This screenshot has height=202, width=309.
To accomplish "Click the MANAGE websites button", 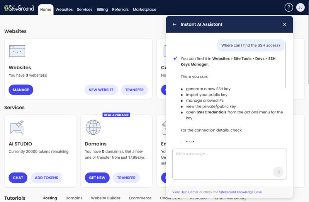I will click(x=21, y=90).
